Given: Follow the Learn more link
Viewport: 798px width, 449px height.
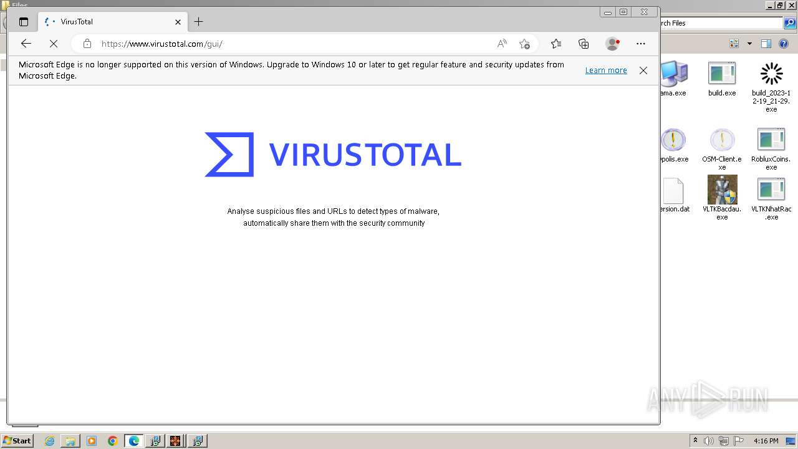Looking at the screenshot, I should point(606,70).
